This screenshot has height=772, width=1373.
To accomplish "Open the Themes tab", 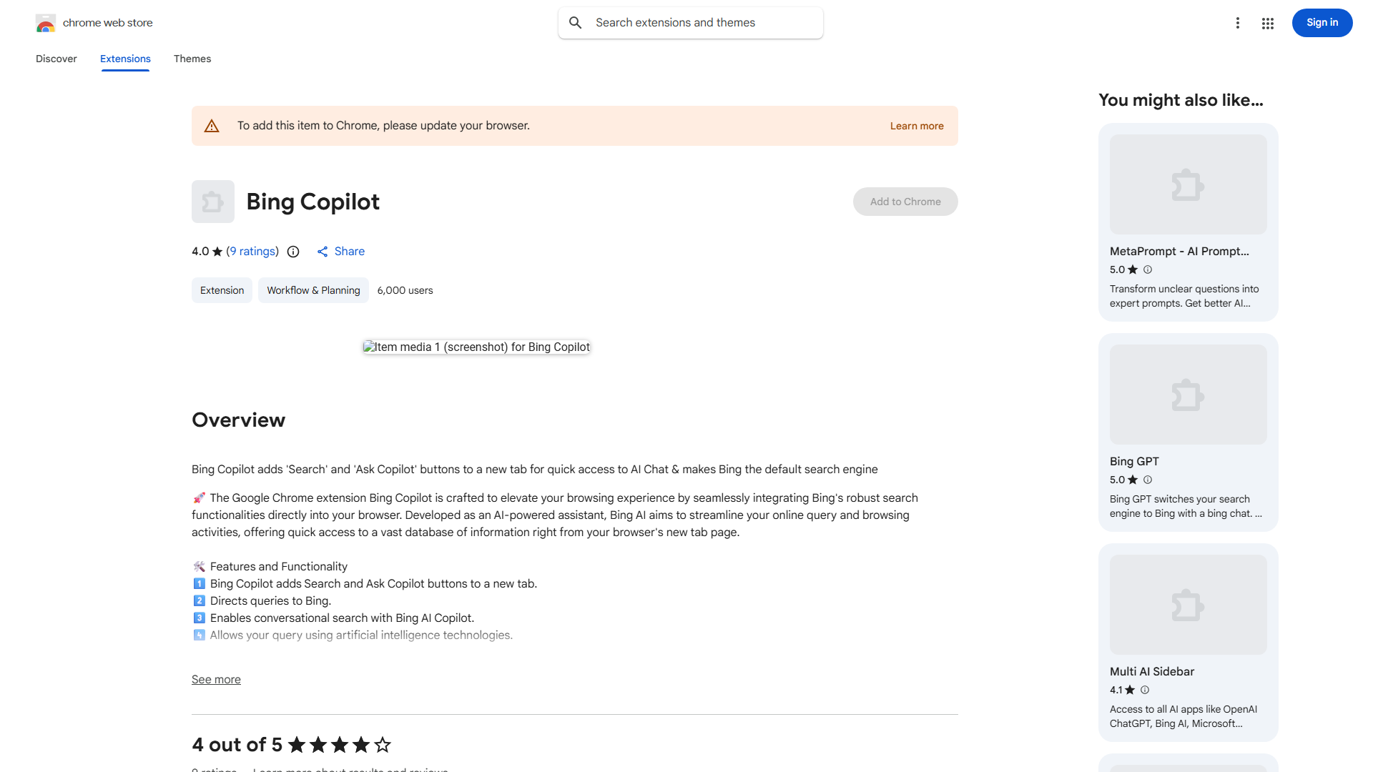I will 192,59.
